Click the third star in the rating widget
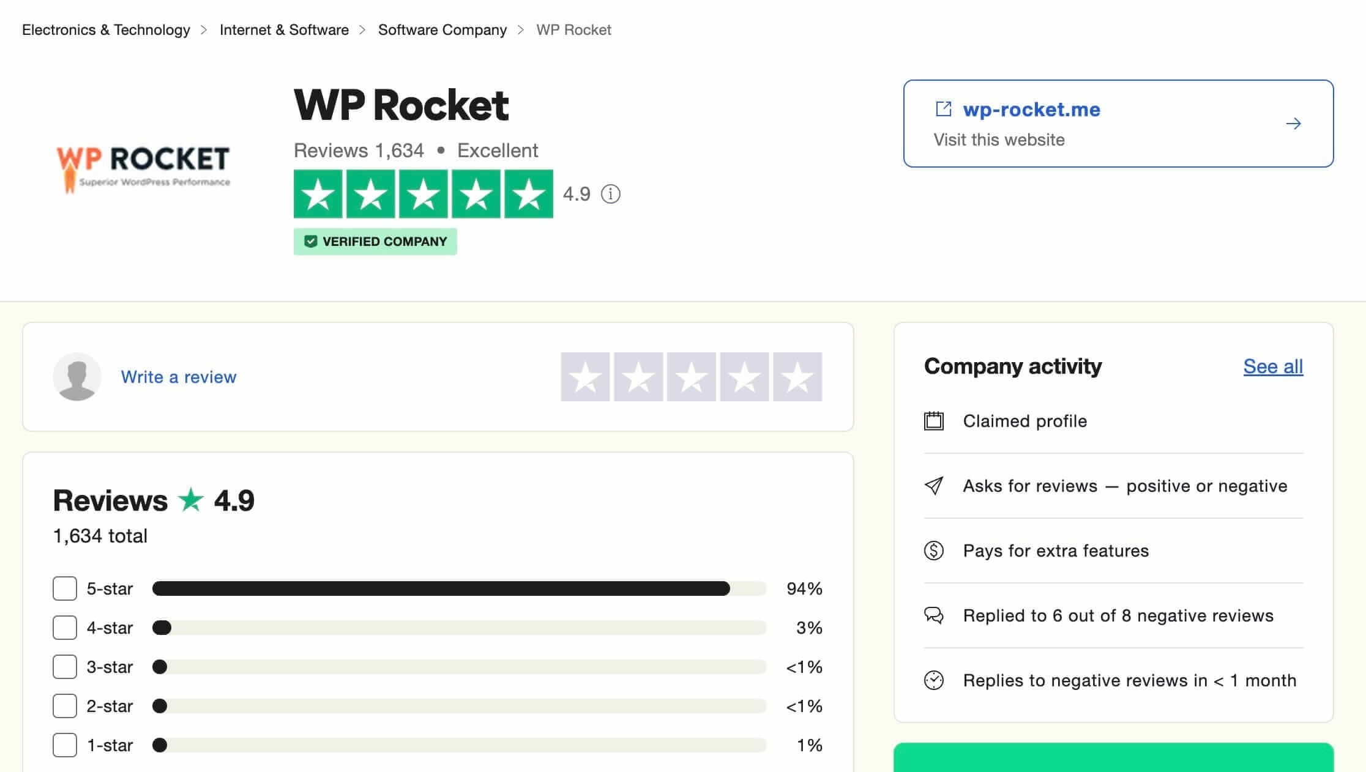The width and height of the screenshot is (1366, 772). click(691, 377)
